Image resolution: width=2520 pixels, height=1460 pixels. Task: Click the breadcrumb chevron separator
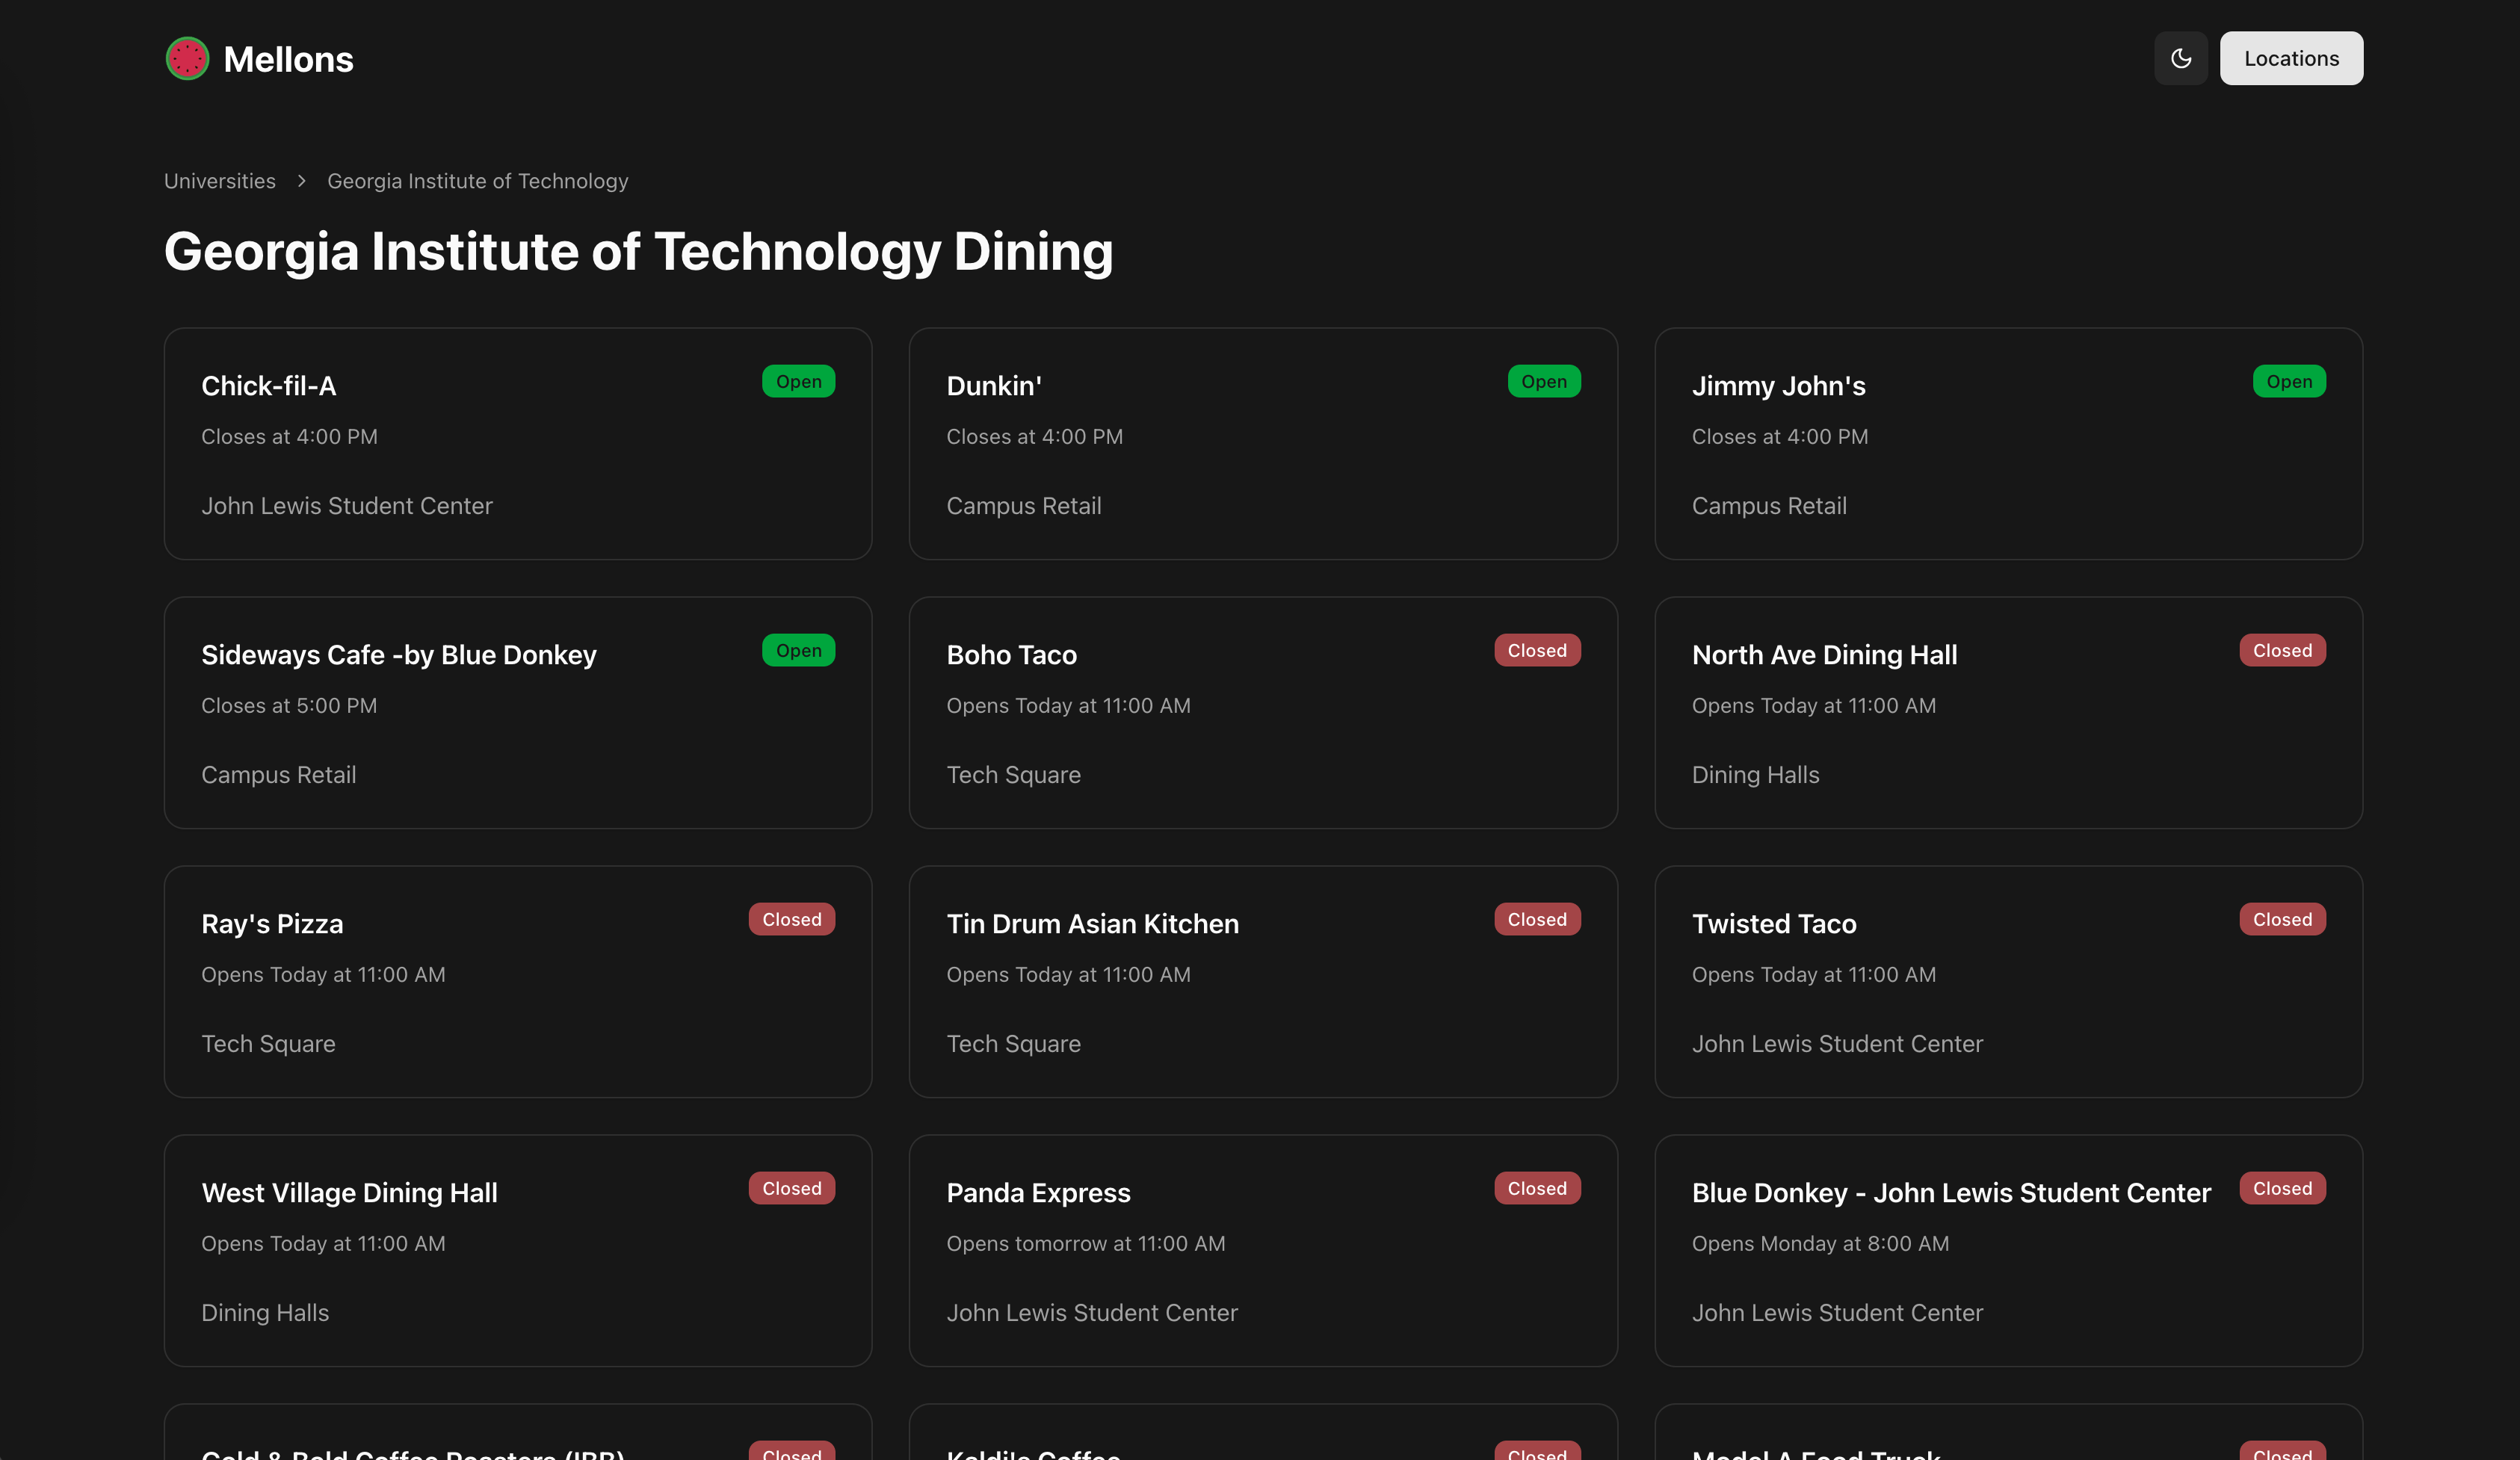[x=301, y=181]
